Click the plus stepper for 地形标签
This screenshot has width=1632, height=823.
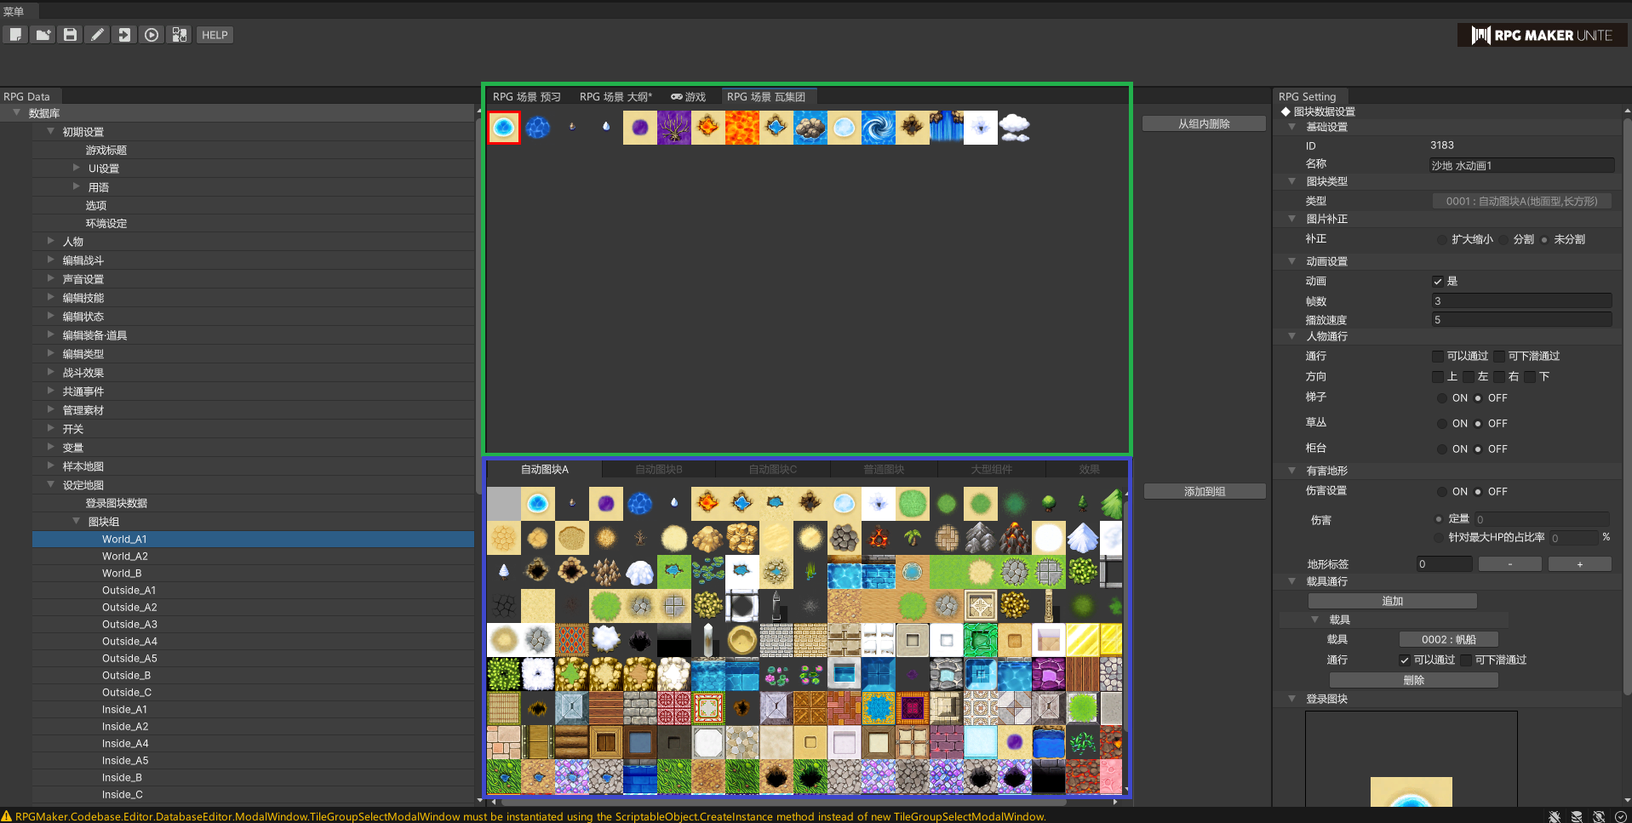[1579, 564]
